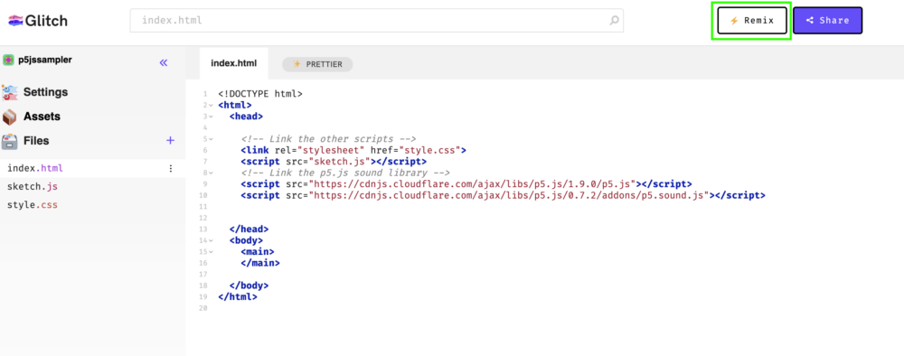Open sketch.js in the file list
The height and width of the screenshot is (356, 904).
tap(33, 187)
